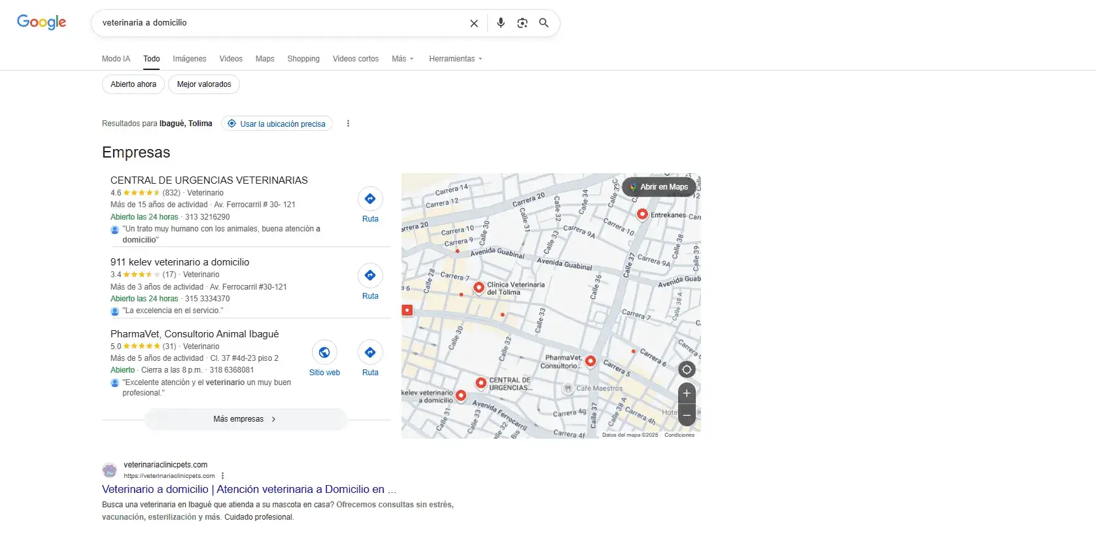Open the Maps tab
The image size is (1096, 540).
[x=265, y=59]
